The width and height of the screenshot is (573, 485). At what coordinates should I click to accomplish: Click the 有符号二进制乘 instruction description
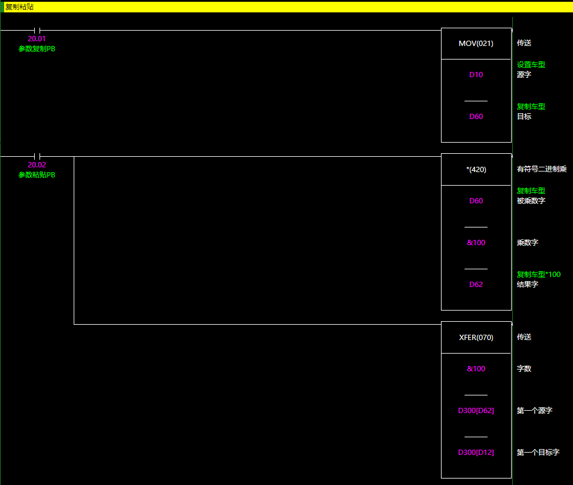[x=541, y=170]
